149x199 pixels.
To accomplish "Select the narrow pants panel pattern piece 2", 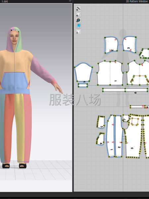I will pos(119,136).
